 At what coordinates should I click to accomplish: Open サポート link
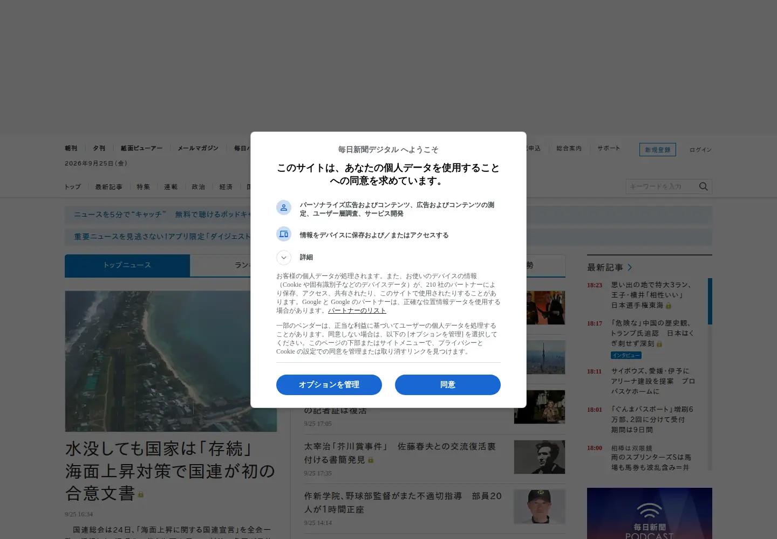pyautogui.click(x=609, y=148)
